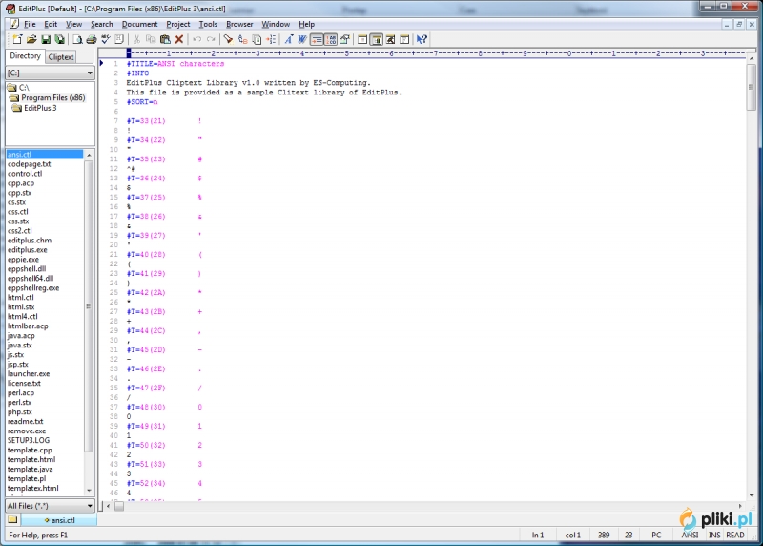Click the Find in Files icon

[x=257, y=39]
